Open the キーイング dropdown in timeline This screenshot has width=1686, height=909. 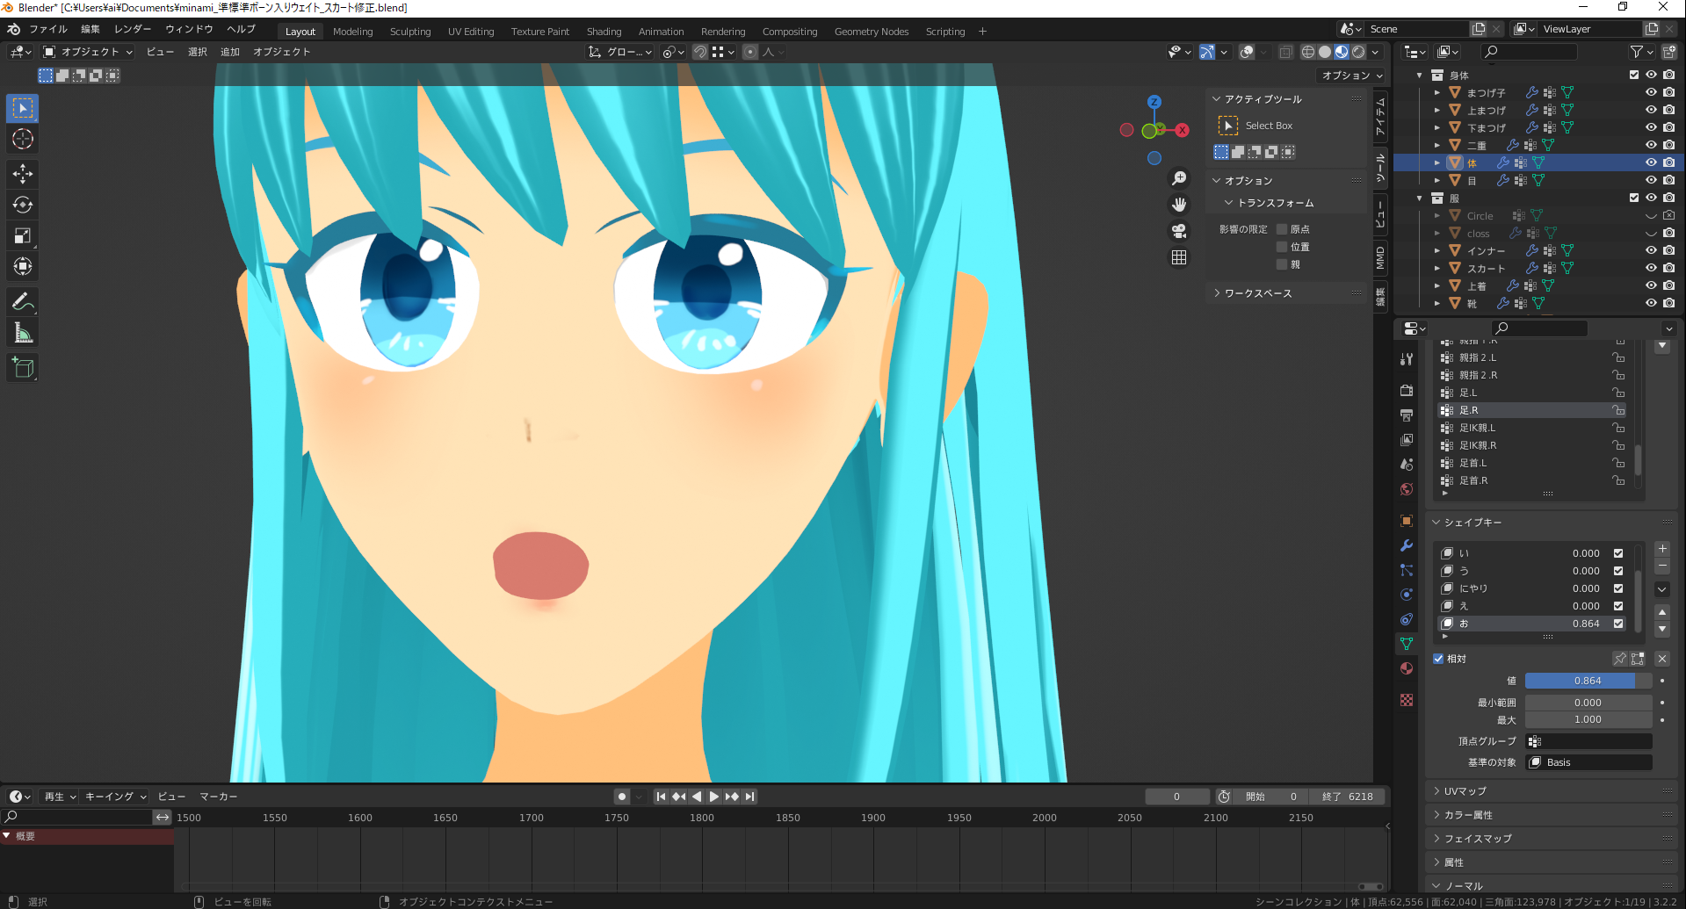tap(115, 797)
